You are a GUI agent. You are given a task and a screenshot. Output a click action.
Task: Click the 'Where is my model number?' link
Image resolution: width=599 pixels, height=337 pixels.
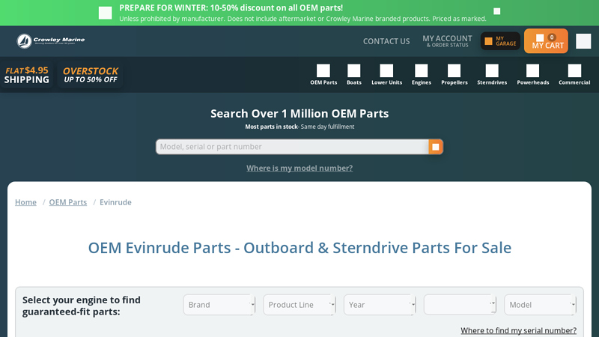(x=299, y=168)
